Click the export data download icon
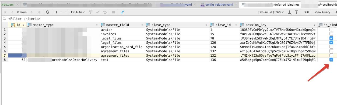Screen dimensions: 337x105 coord(290,12)
